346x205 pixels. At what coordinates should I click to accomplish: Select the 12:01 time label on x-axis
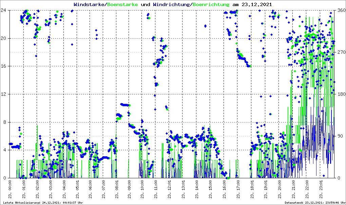coord(170,189)
